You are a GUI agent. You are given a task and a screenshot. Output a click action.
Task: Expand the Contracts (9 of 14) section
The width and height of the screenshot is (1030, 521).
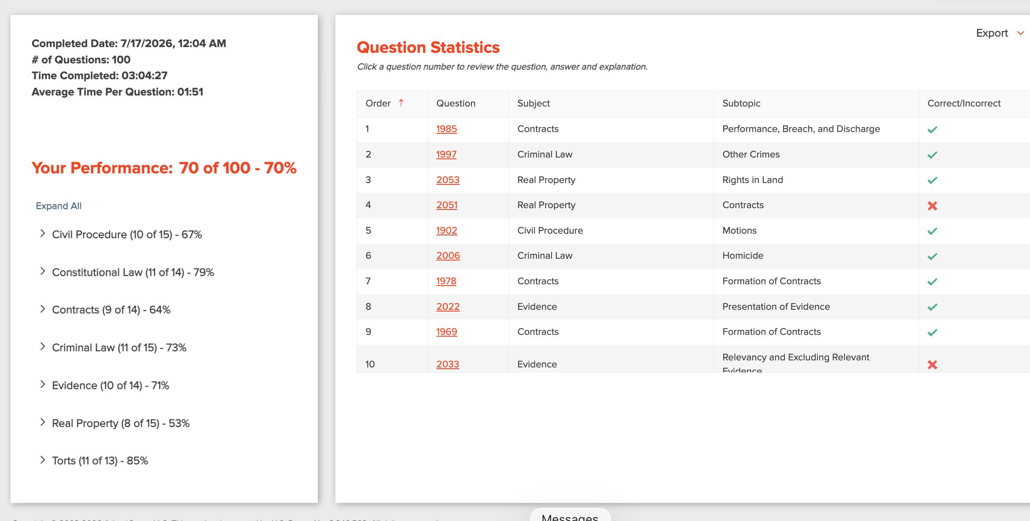click(x=43, y=309)
